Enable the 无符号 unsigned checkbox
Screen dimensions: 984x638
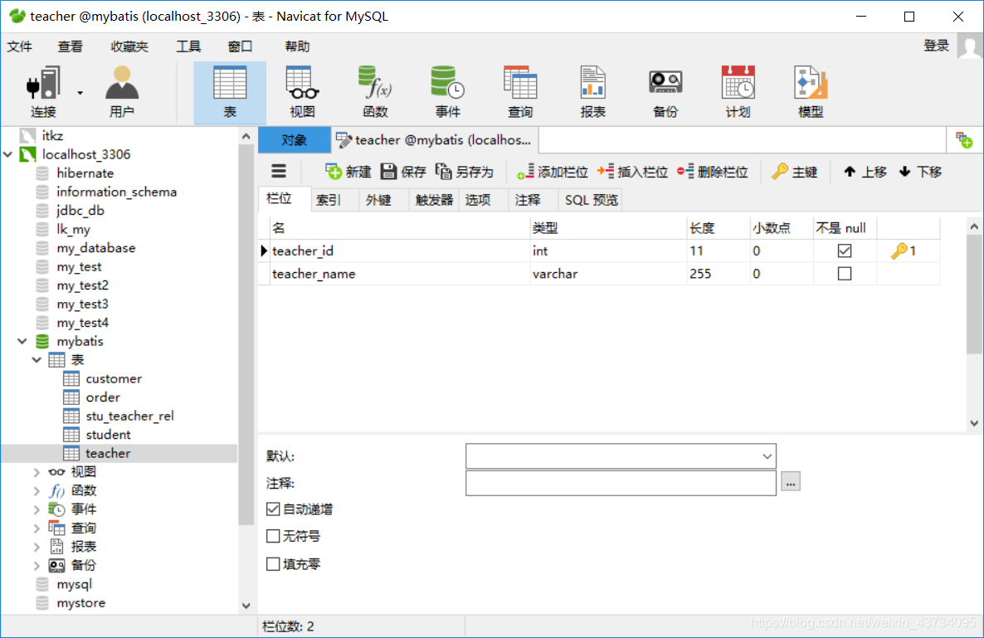(274, 536)
